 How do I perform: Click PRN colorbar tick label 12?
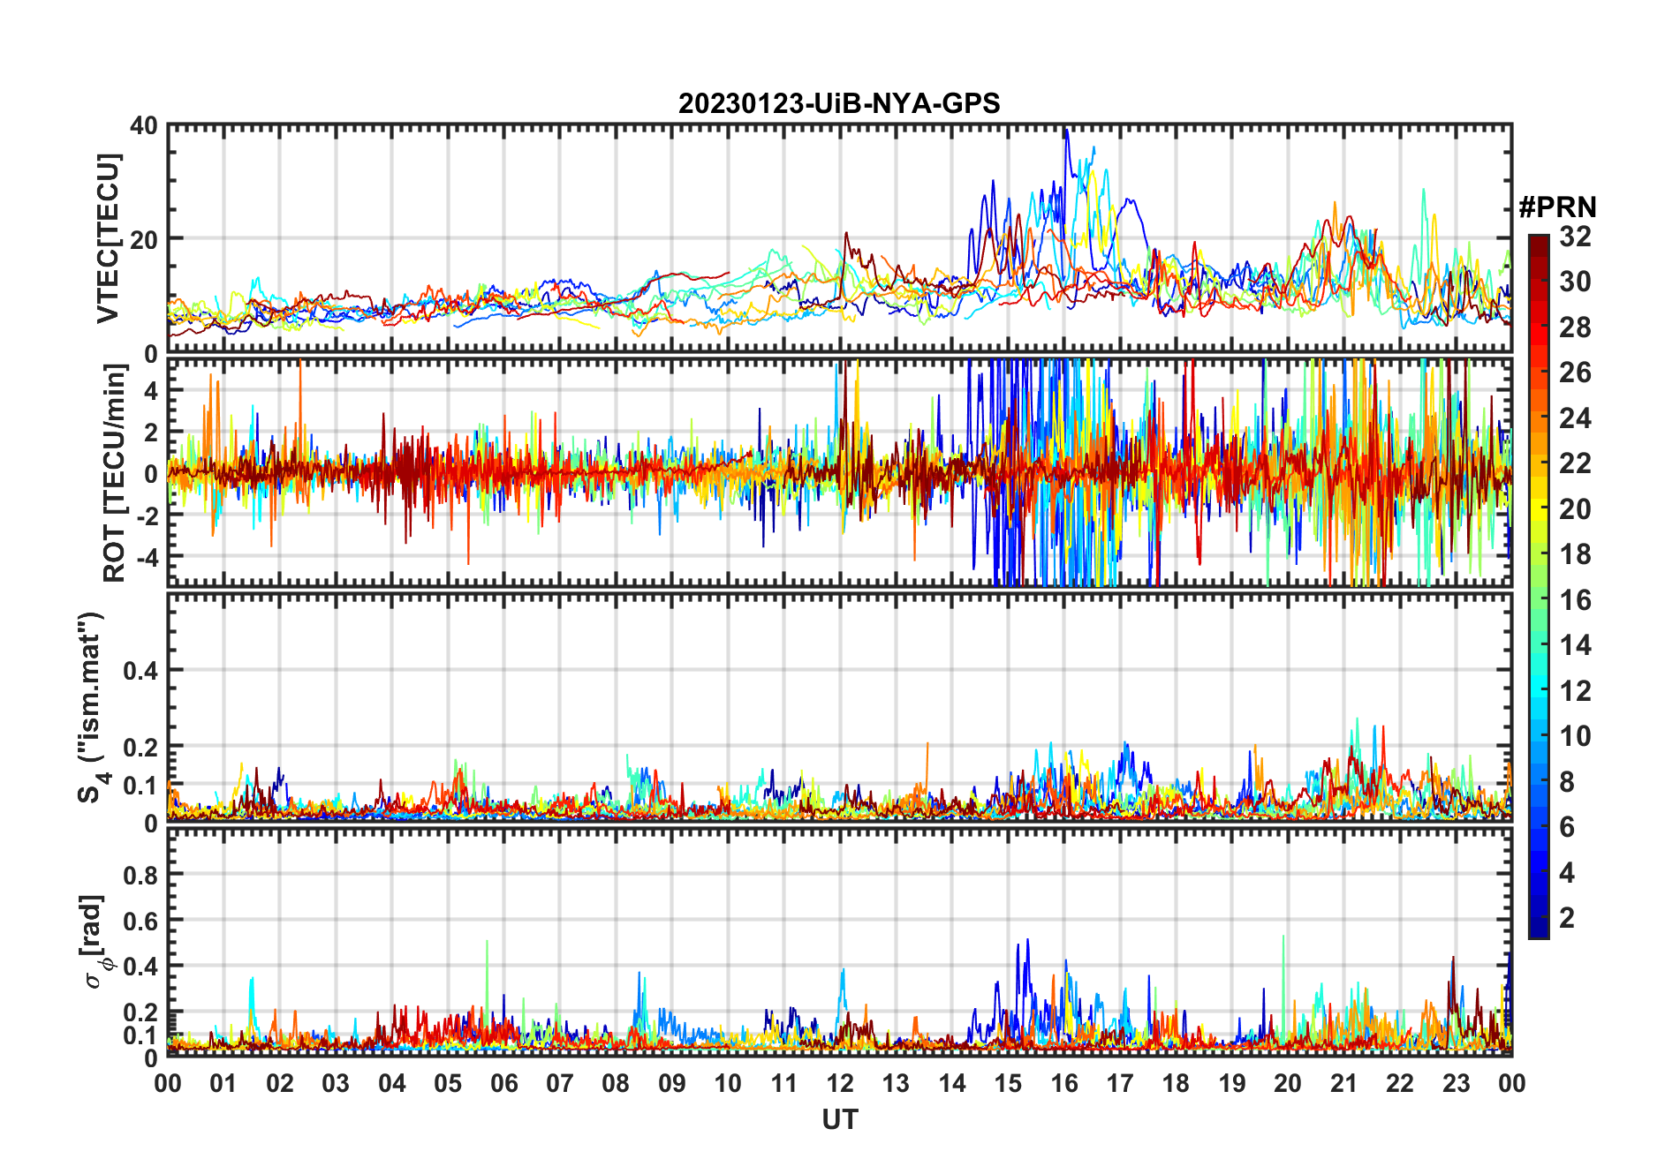click(1575, 691)
